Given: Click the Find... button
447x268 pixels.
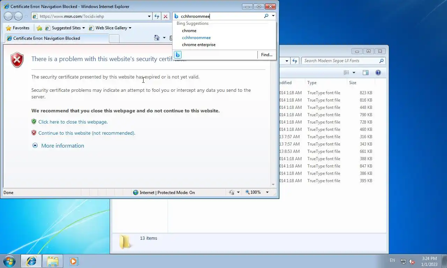Looking at the screenshot, I should coord(267,55).
